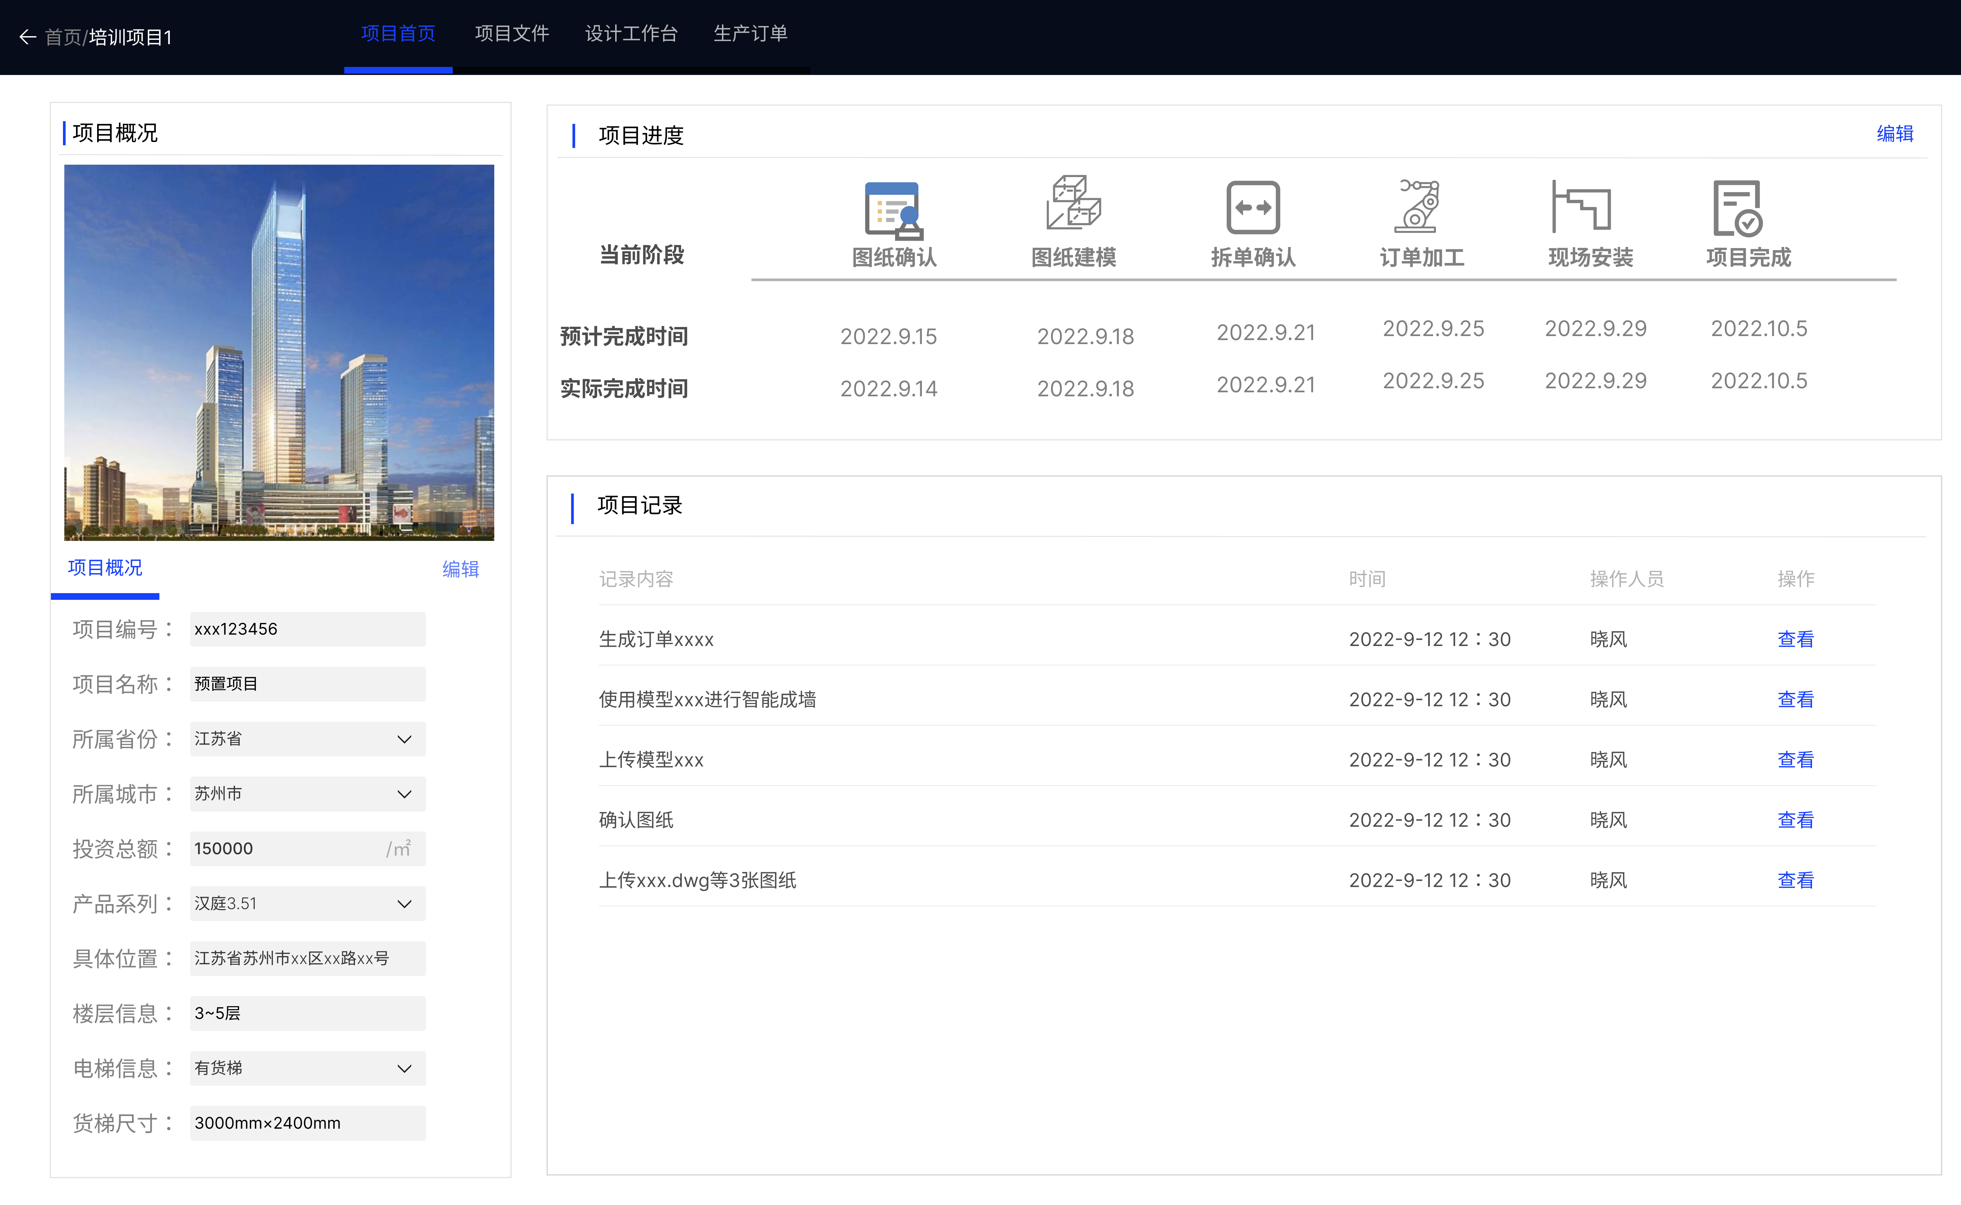Click the 货梯尺寸 input field
Screen dimensions: 1961x1205
pyautogui.click(x=308, y=1123)
